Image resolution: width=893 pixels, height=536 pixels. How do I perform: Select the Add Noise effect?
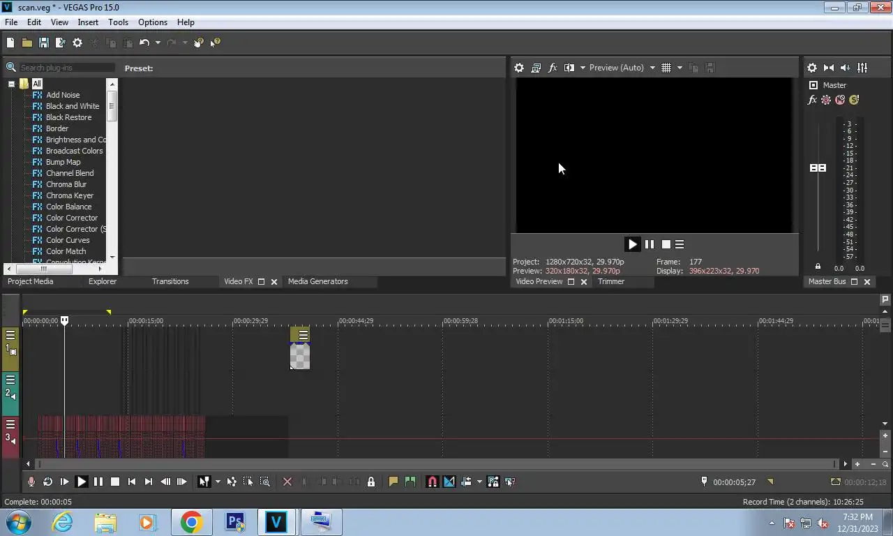pyautogui.click(x=63, y=95)
